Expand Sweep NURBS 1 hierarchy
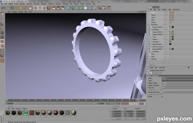The image size is (193, 123). pyautogui.click(x=149, y=49)
